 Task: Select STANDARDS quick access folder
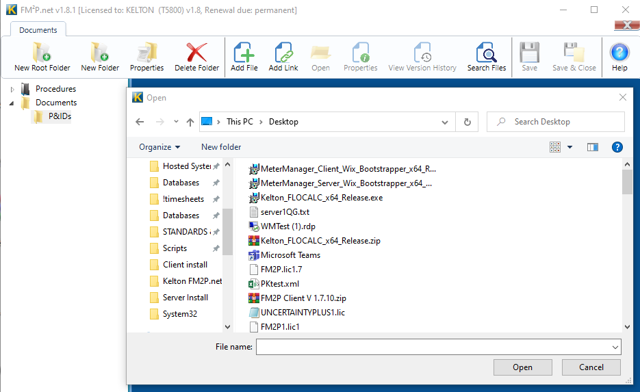point(185,232)
